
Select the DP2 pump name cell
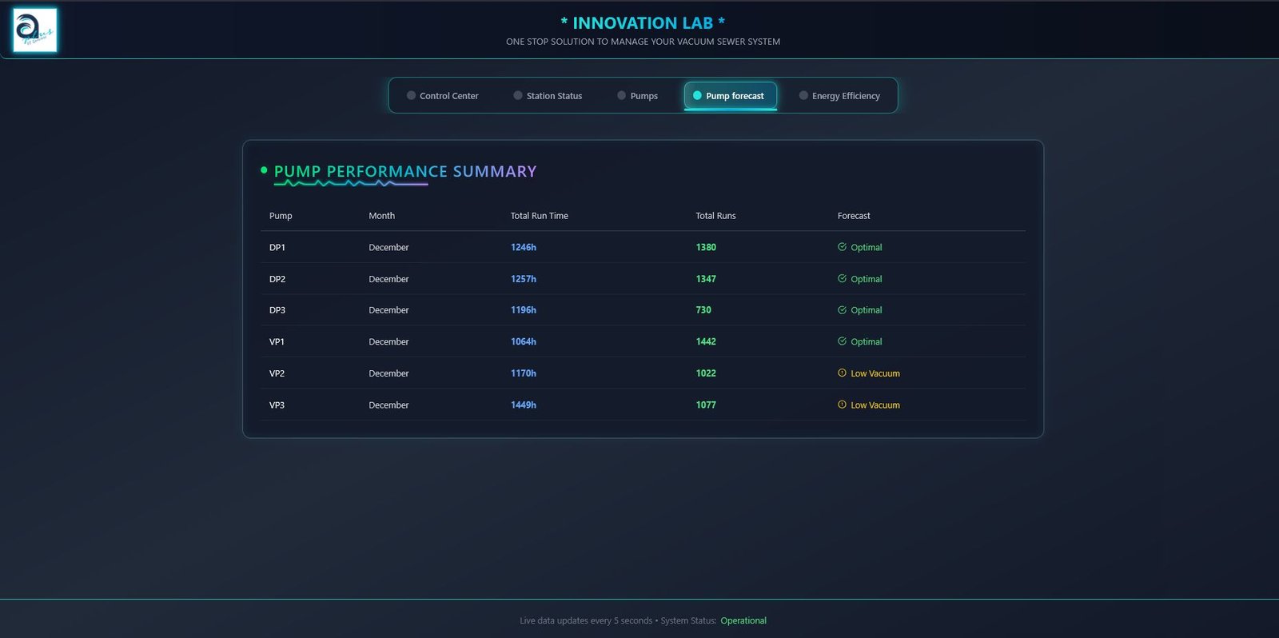pyautogui.click(x=277, y=279)
